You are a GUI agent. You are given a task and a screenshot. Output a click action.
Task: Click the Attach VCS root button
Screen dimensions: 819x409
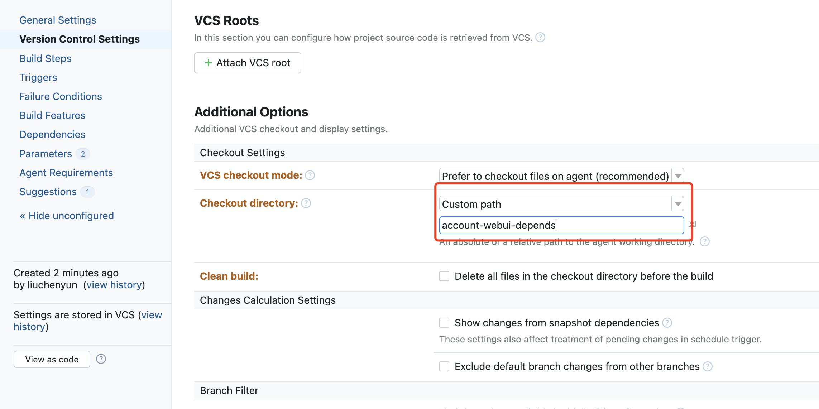248,63
